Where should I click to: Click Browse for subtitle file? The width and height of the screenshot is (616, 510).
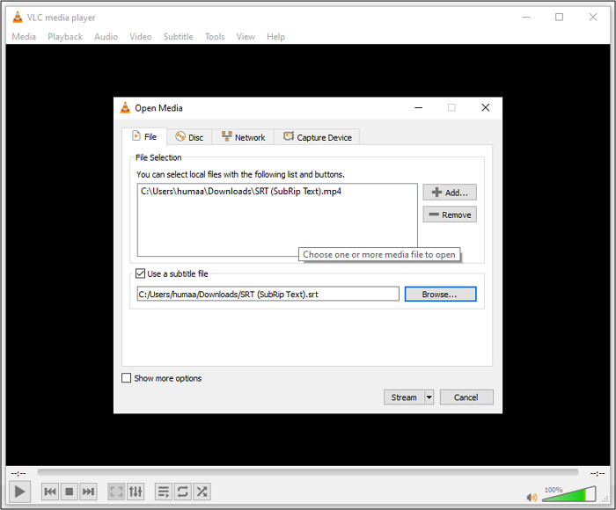click(440, 295)
